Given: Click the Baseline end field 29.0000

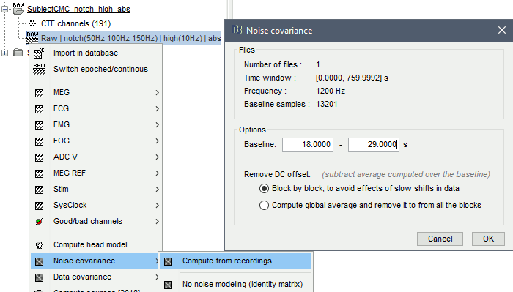Looking at the screenshot, I should click(373, 145).
